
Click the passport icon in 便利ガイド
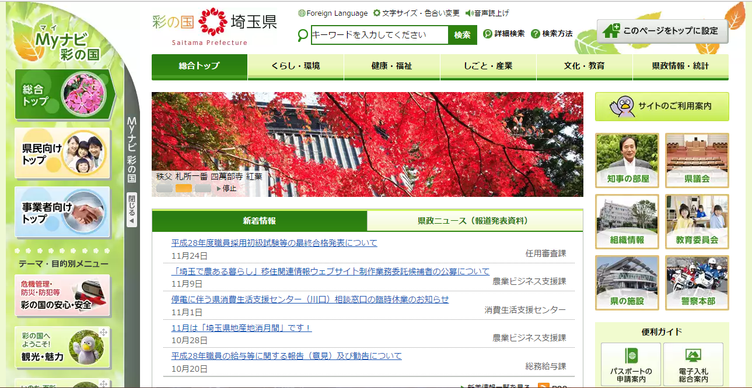point(631,355)
